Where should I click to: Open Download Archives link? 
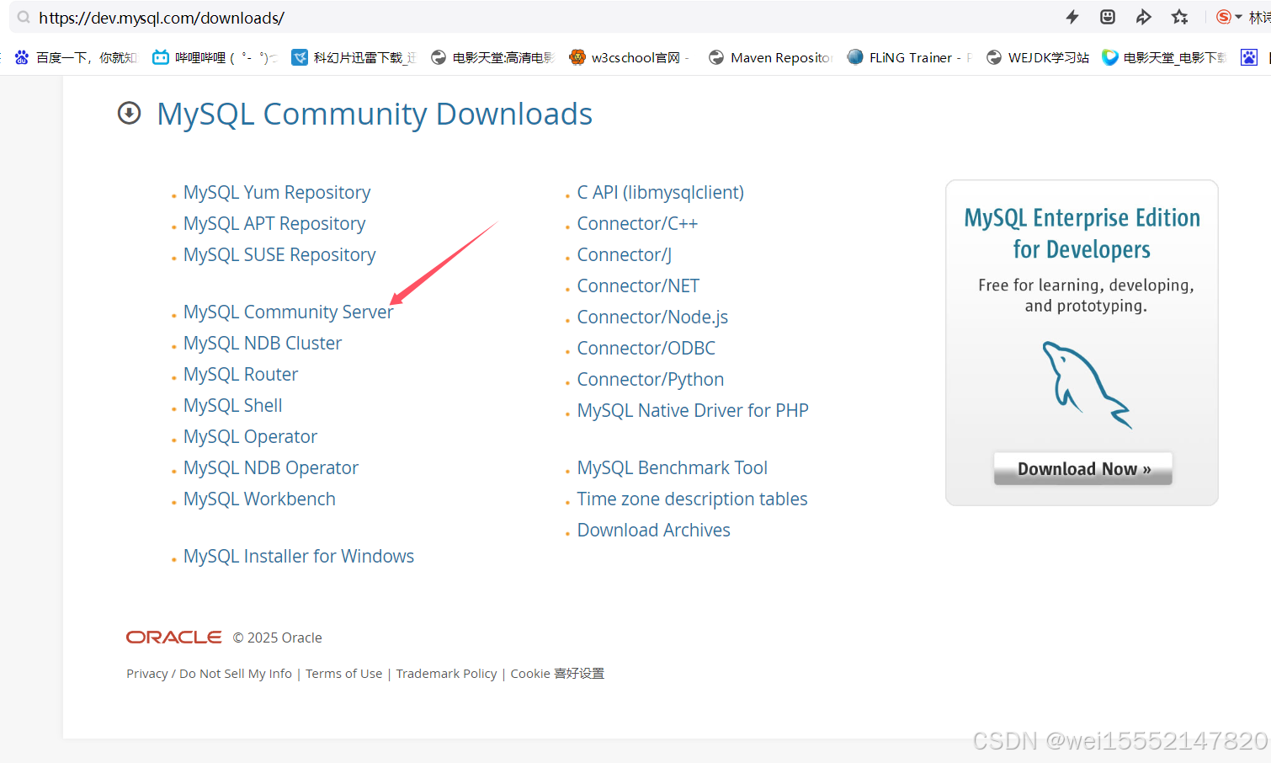pos(654,530)
